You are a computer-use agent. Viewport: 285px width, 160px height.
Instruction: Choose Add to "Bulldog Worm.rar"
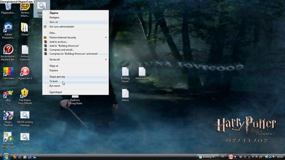[x=75, y=46]
